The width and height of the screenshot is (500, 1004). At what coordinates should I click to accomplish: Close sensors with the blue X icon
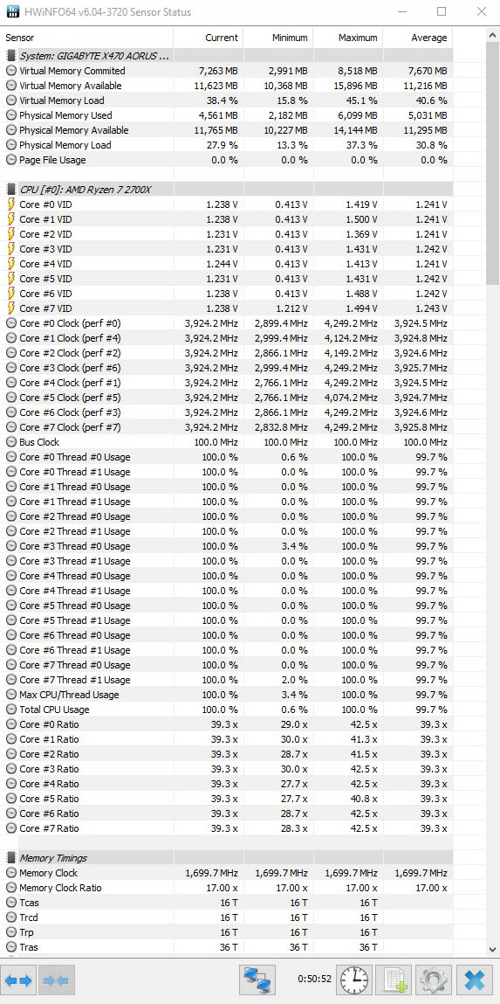pos(475,980)
